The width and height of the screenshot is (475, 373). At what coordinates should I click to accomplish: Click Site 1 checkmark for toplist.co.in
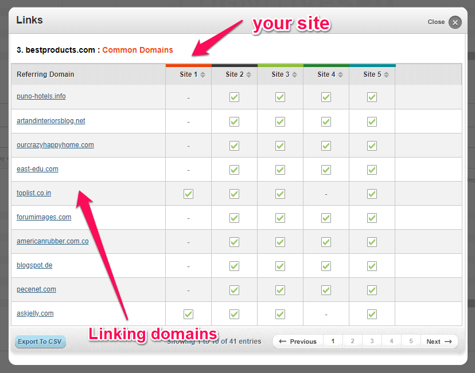click(188, 194)
